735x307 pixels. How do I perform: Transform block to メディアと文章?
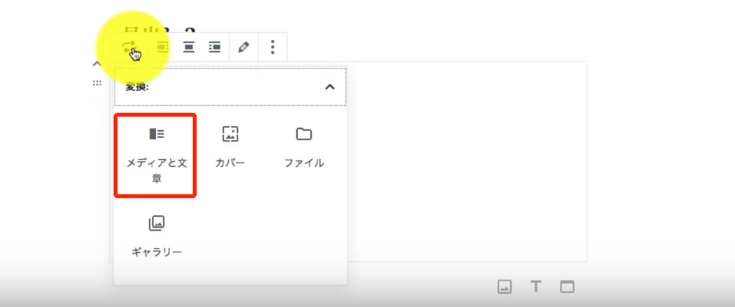coord(155,155)
